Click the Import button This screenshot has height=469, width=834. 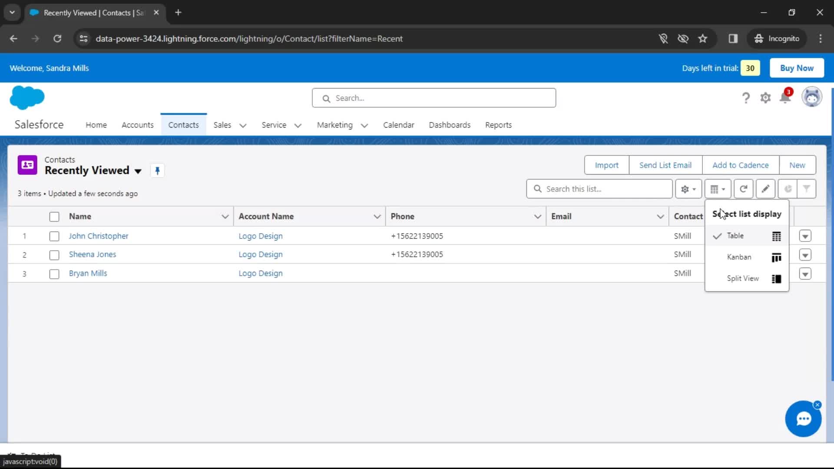click(x=606, y=165)
